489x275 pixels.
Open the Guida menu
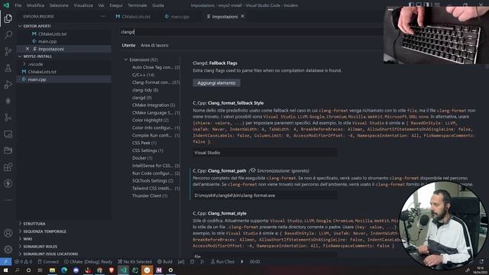[158, 5]
